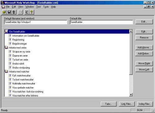Click the Edit button beside Default title
This screenshot has width=155, height=113.
144,22
